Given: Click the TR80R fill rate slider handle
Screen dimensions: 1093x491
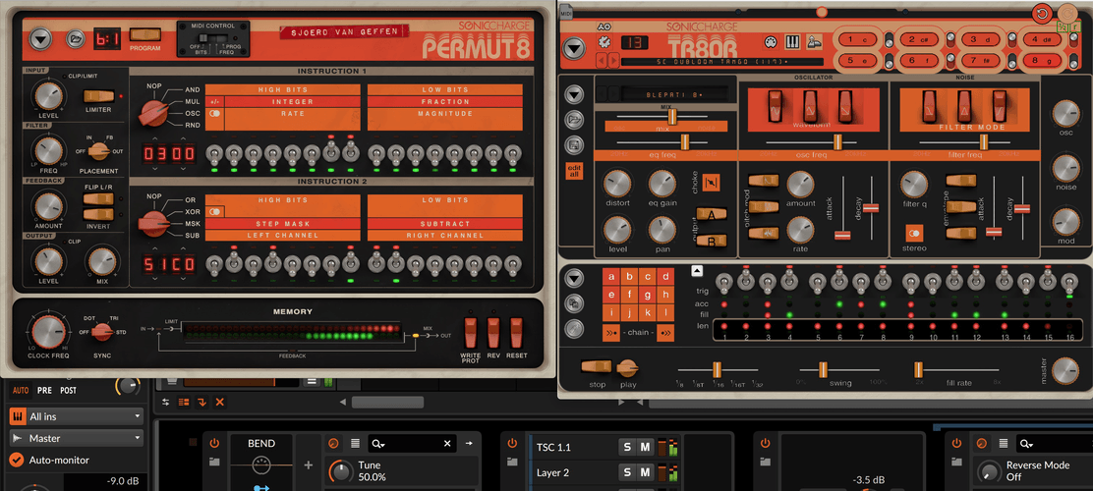Looking at the screenshot, I should click(919, 369).
